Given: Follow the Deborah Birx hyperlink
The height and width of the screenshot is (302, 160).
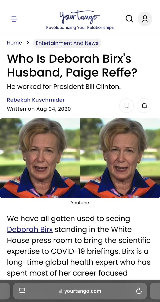Looking at the screenshot, I should click(30, 229).
